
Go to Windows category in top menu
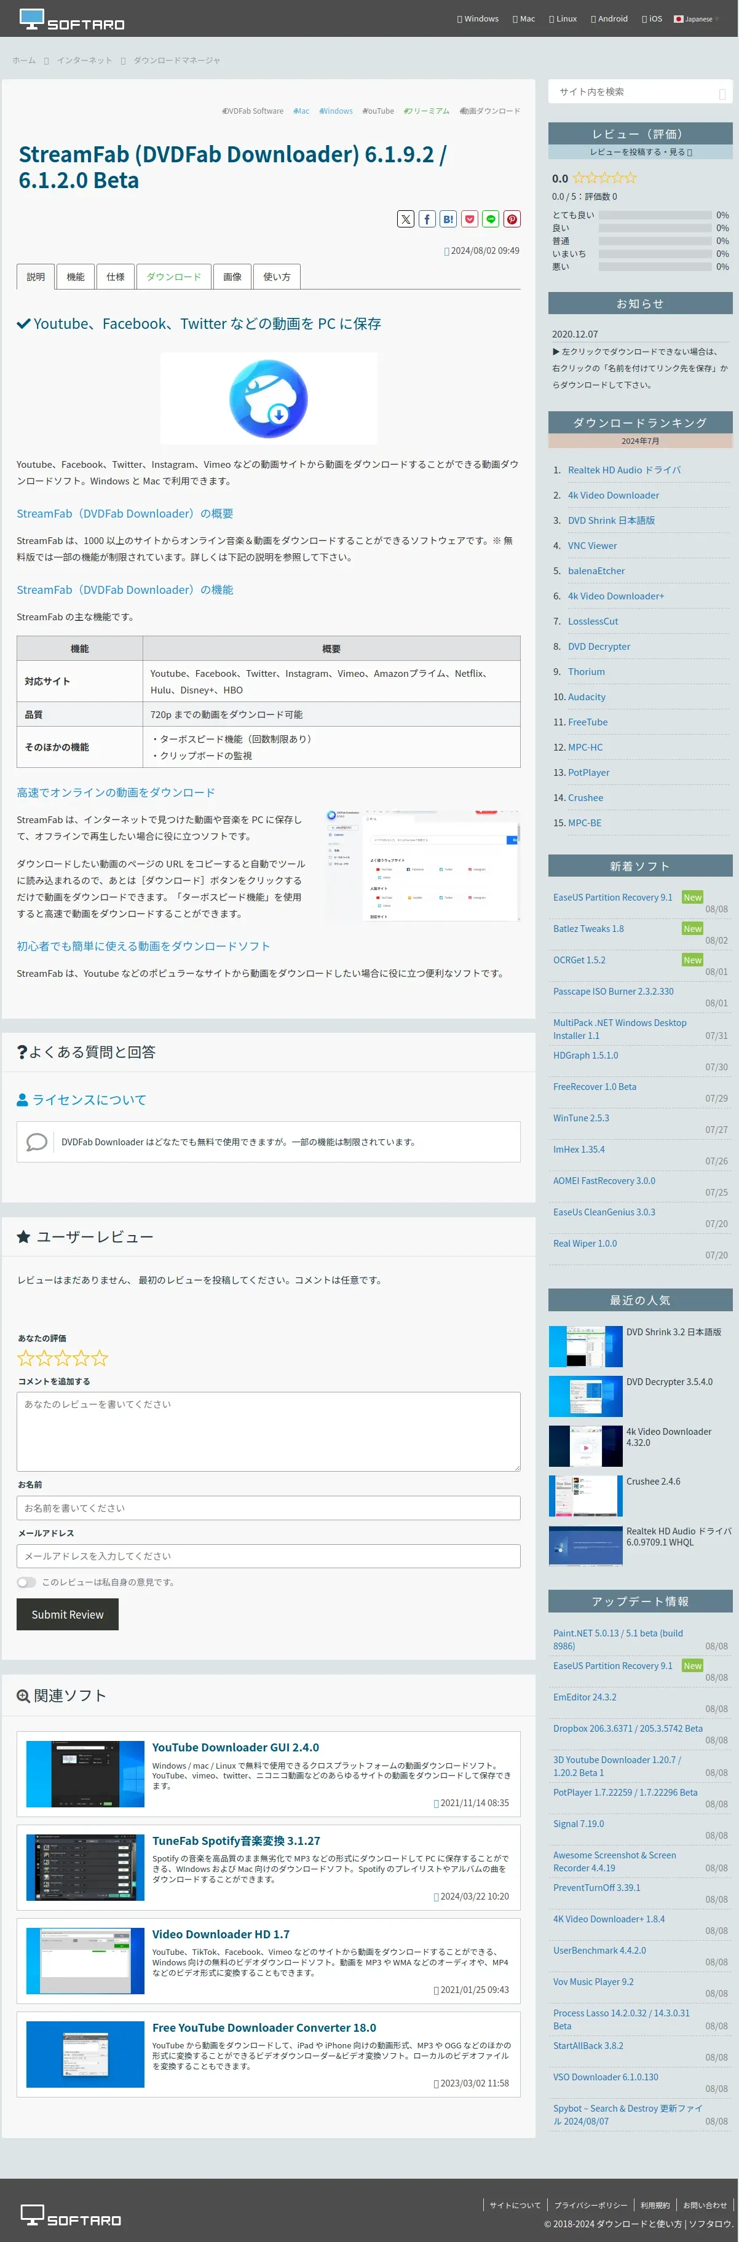point(478,19)
